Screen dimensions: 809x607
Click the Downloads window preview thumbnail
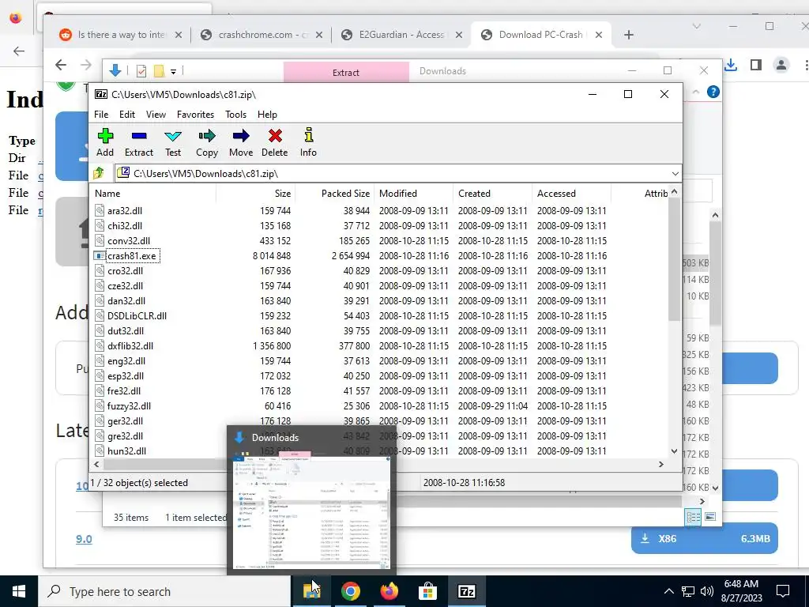(x=311, y=512)
